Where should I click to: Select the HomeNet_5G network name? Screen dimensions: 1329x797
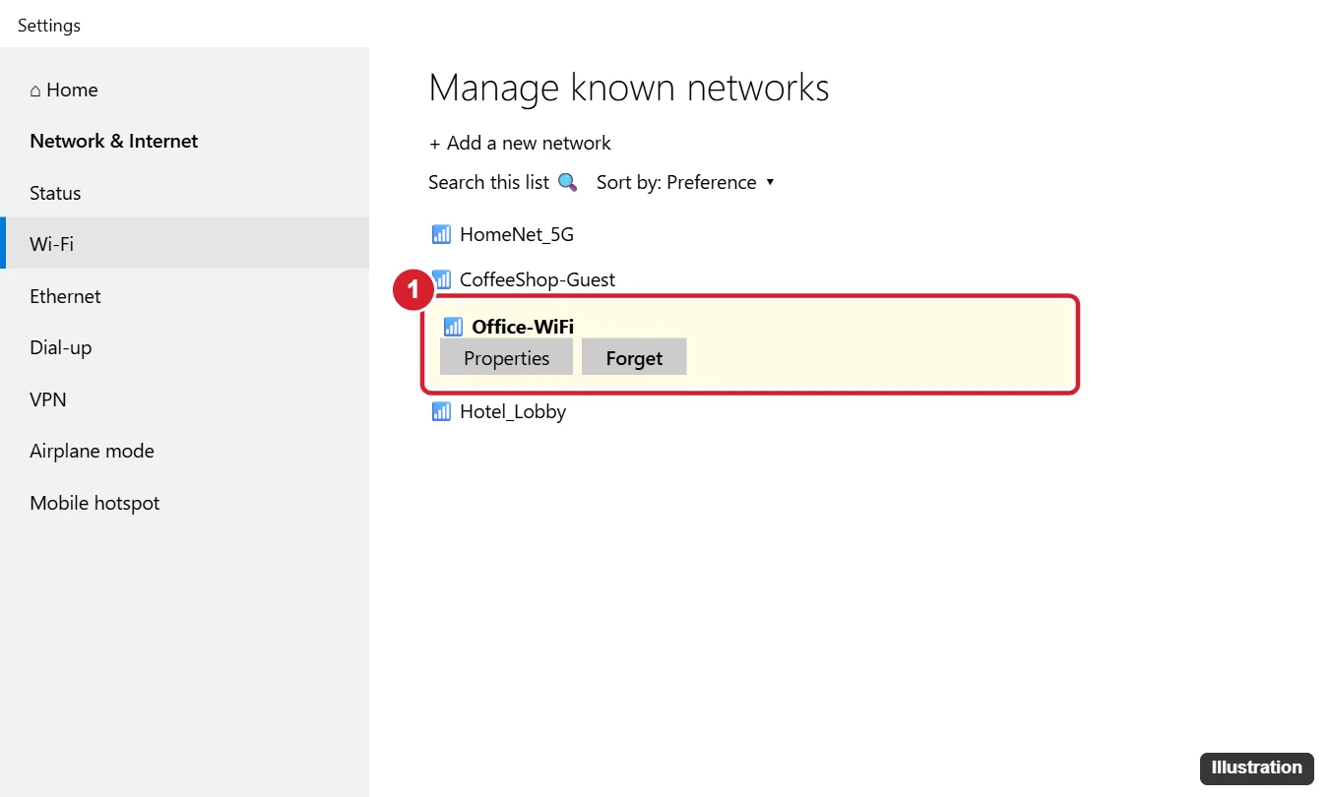click(x=517, y=234)
